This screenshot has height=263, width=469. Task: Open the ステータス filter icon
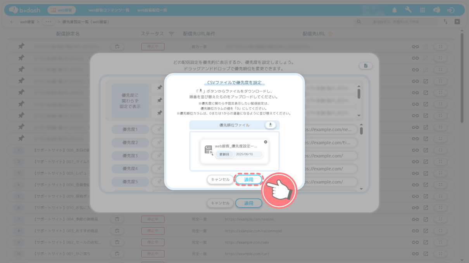coord(171,34)
